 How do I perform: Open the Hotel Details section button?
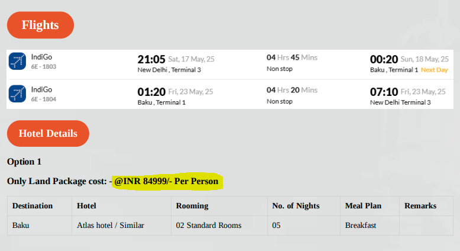click(x=48, y=134)
